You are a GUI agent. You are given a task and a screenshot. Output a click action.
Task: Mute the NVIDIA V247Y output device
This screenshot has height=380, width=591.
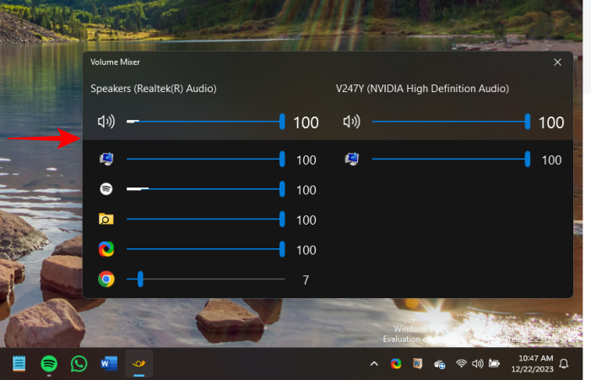tap(351, 122)
